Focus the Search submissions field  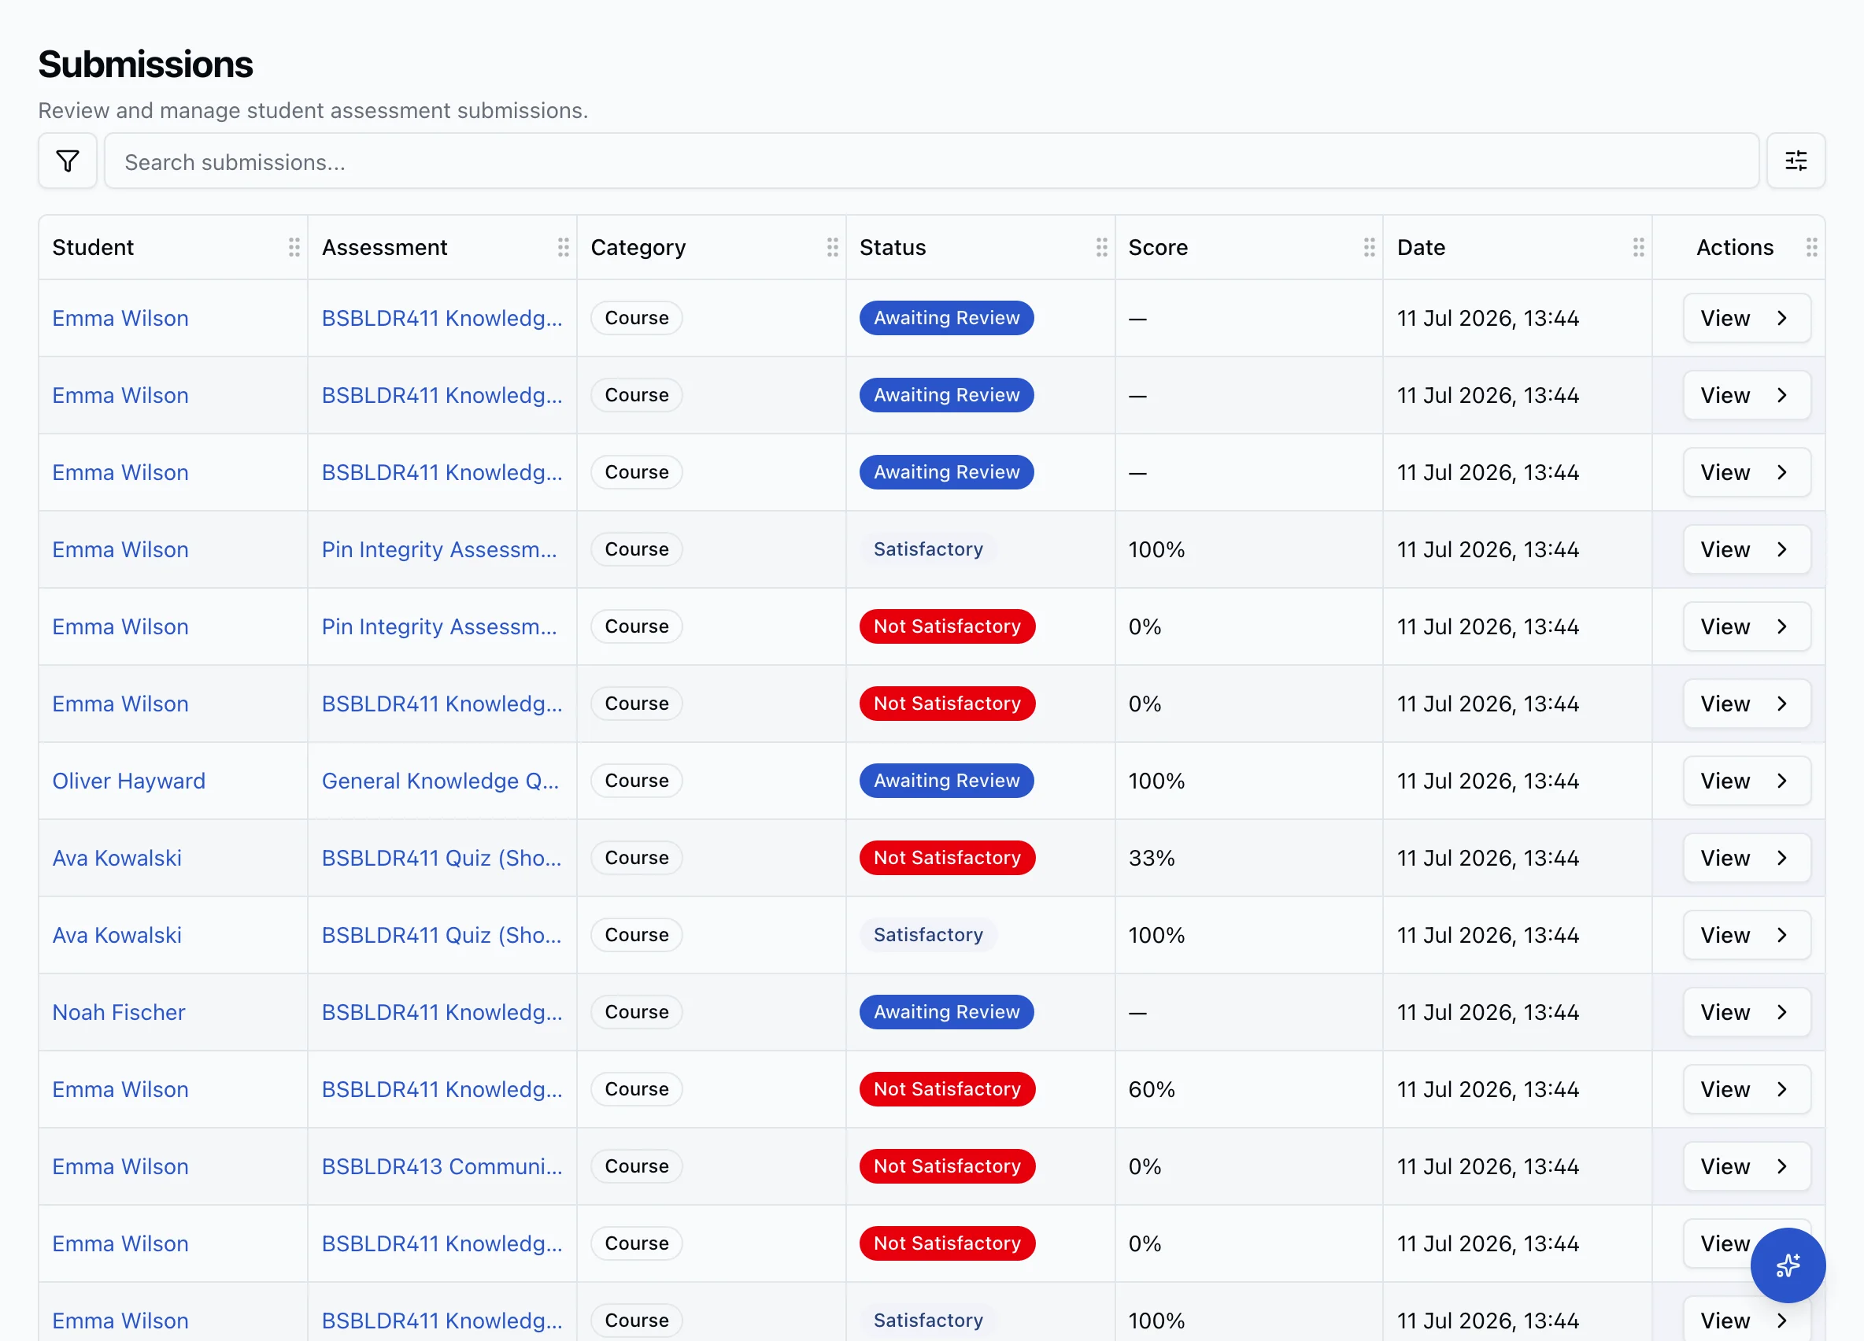[x=931, y=161]
